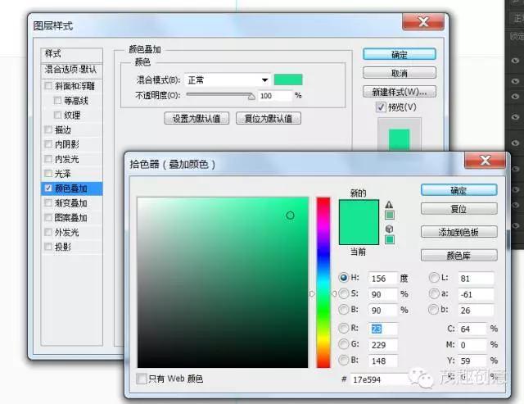Click the 复位 button in color picker

pos(458,209)
